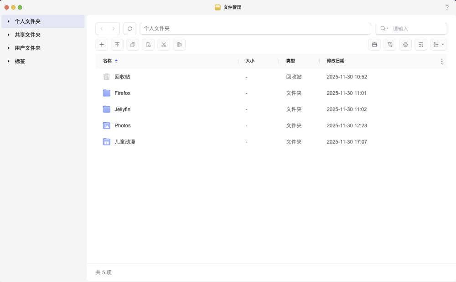Click the 个人文件夹 path address field
Image resolution: width=456 pixels, height=282 pixels.
(x=255, y=29)
